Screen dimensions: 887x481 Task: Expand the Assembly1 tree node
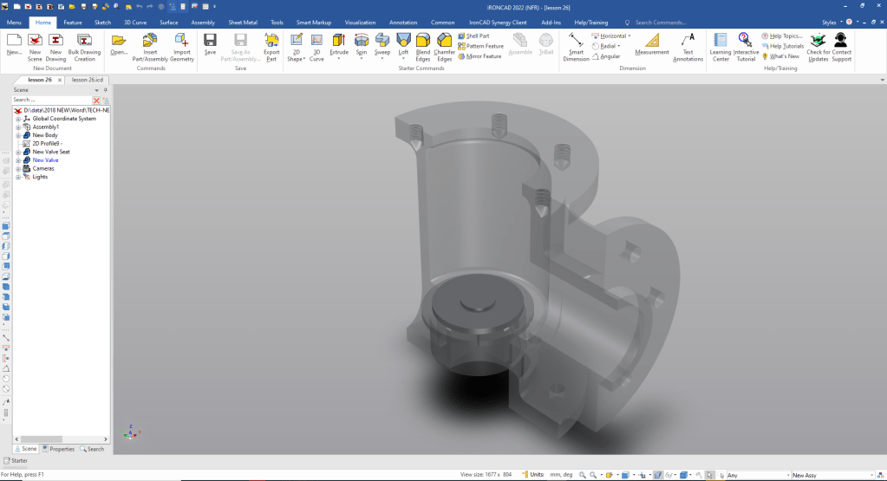coord(17,127)
